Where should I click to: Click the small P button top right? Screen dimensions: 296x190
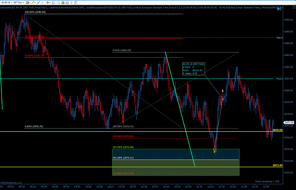click(x=294, y=7)
